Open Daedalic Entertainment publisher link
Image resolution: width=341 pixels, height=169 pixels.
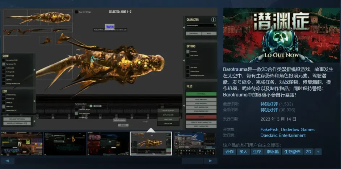(283, 135)
